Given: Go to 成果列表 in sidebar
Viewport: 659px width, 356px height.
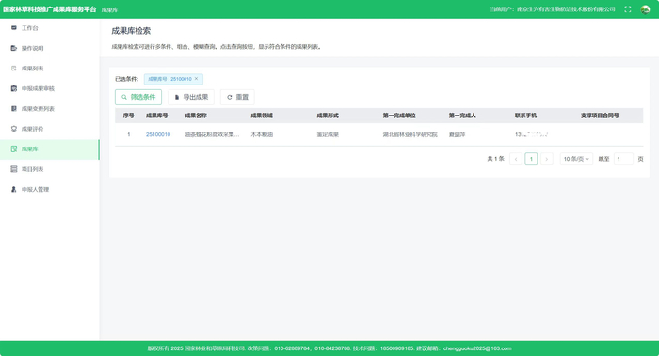Looking at the screenshot, I should click(x=50, y=68).
